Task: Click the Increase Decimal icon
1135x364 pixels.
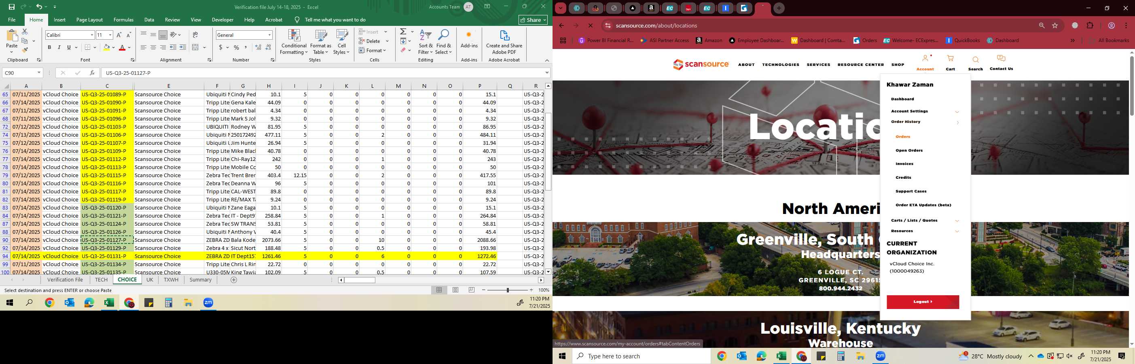Action: pyautogui.click(x=258, y=47)
